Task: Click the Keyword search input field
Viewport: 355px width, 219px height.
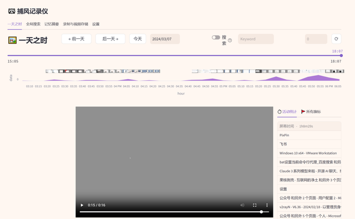Action: [x=256, y=39]
